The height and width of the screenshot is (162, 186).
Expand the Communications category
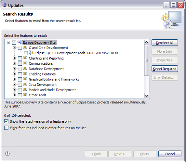click(x=14, y=63)
